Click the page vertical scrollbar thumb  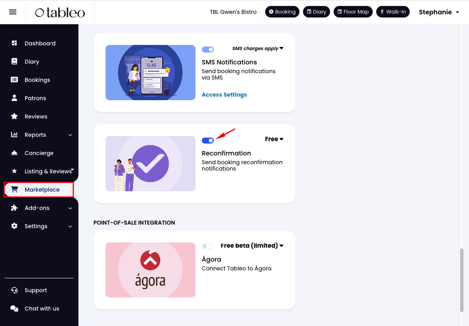(x=462, y=280)
